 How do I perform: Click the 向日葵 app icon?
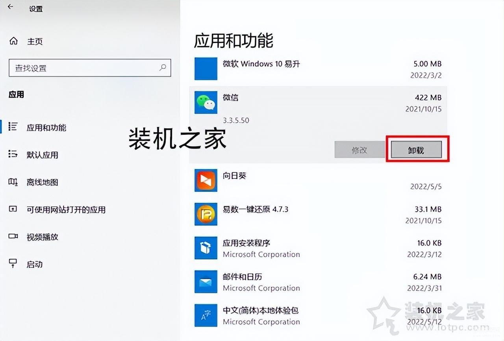pyautogui.click(x=206, y=180)
